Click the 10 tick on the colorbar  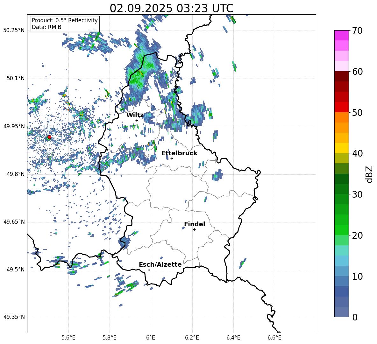[357, 276]
